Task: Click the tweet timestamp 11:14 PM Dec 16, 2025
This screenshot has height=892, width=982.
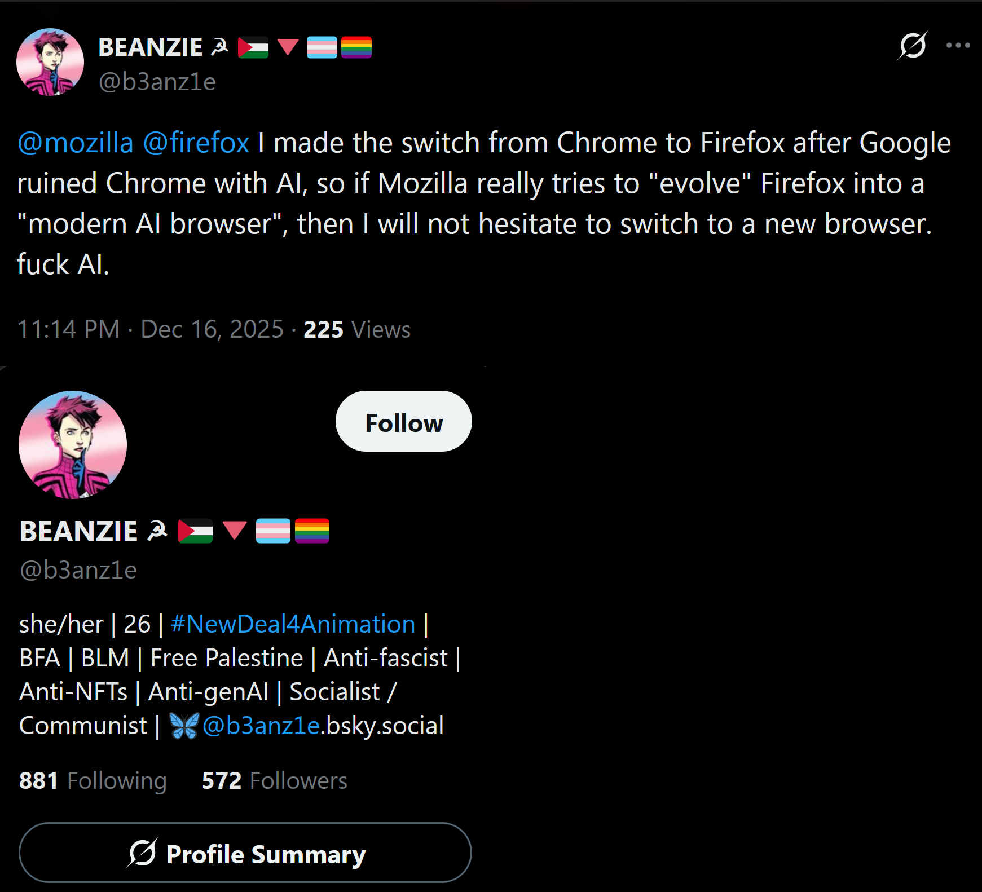Action: [x=151, y=329]
